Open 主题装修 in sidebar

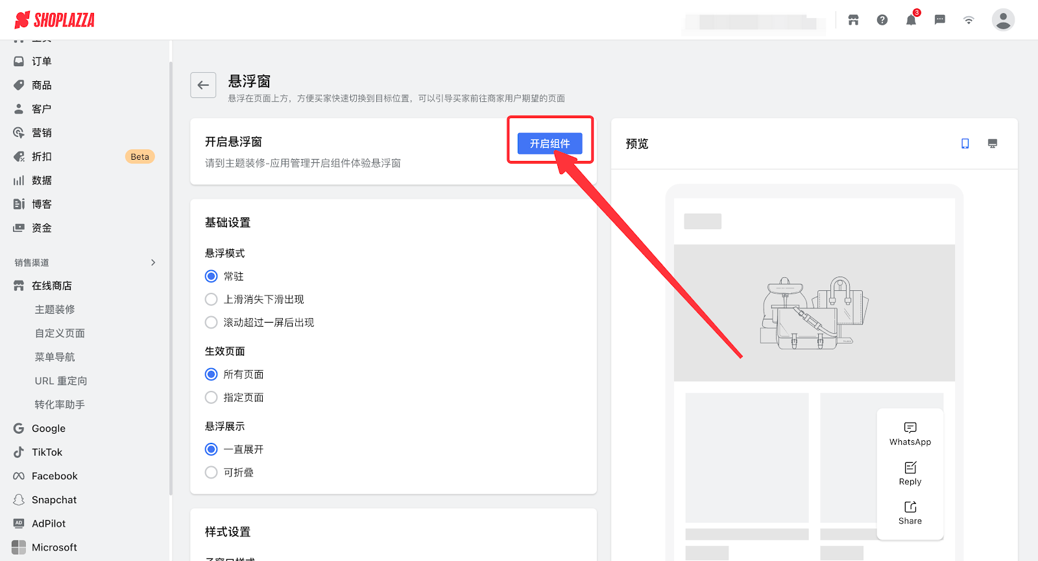tap(55, 310)
